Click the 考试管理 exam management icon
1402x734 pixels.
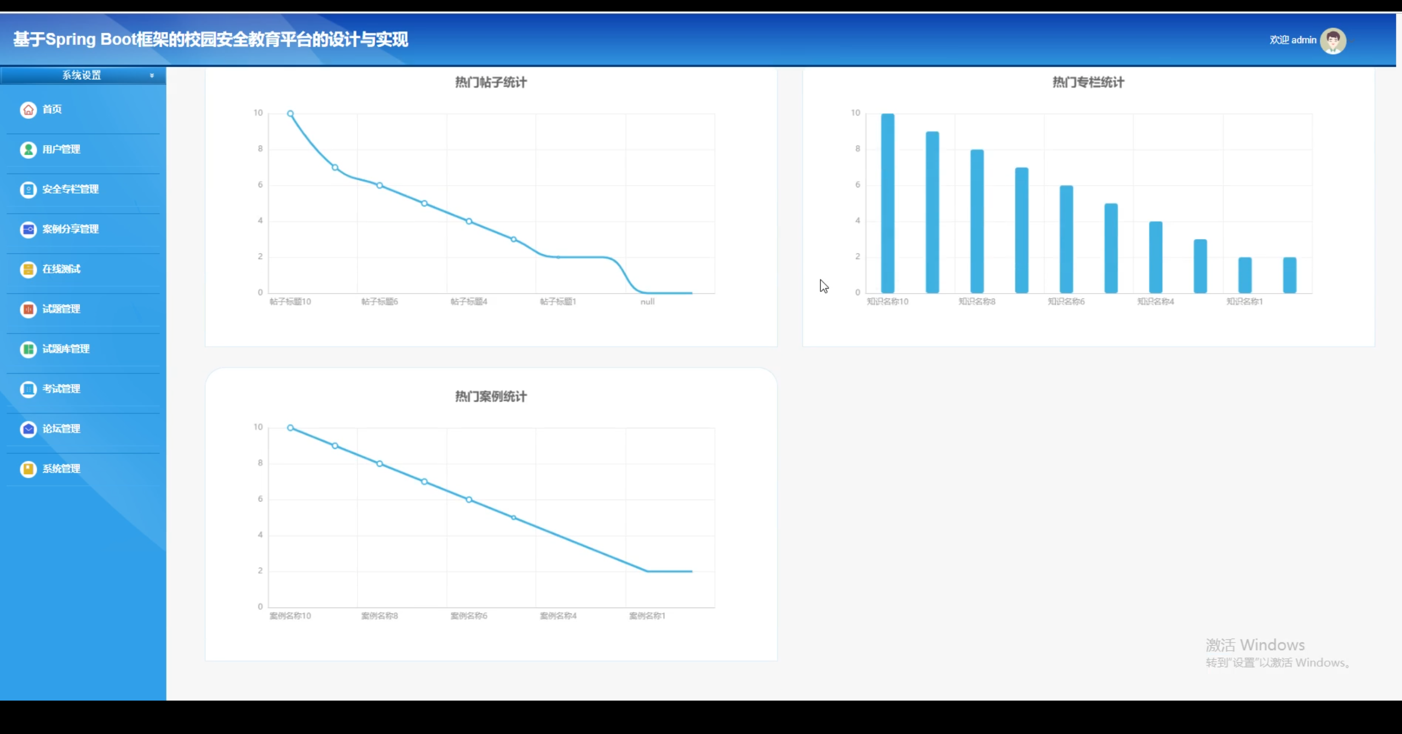pos(28,389)
